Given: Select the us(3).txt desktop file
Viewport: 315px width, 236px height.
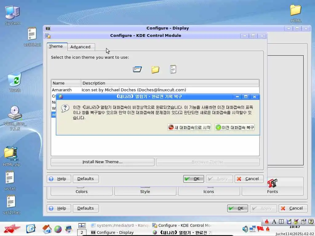Looking at the screenshot, I should 32,37.
